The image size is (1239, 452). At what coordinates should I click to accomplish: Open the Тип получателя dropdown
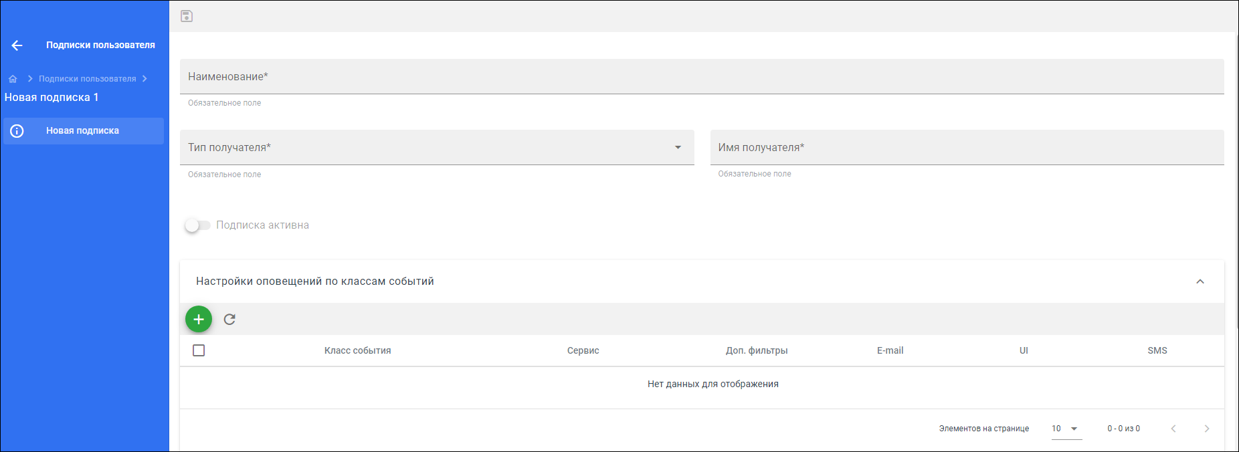pos(437,147)
